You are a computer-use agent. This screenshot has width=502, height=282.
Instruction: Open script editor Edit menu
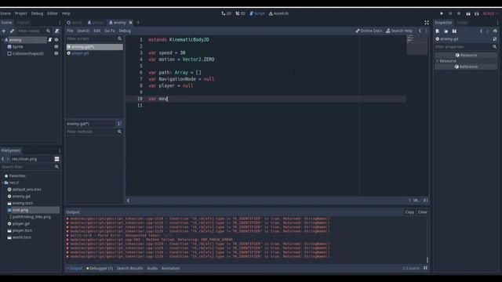point(97,31)
